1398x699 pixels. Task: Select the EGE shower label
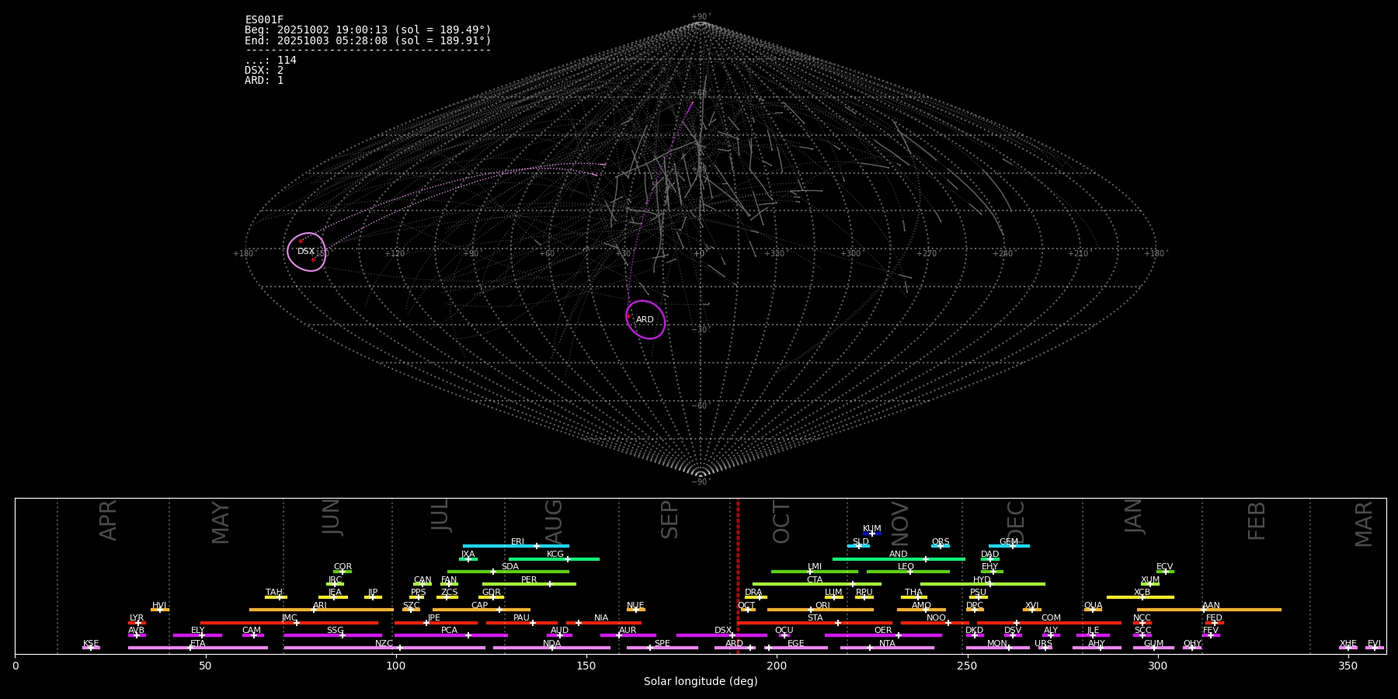(795, 644)
